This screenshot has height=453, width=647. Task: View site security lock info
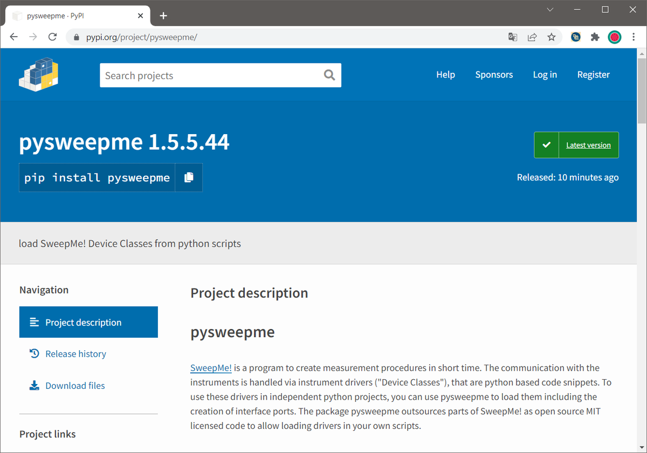point(76,37)
